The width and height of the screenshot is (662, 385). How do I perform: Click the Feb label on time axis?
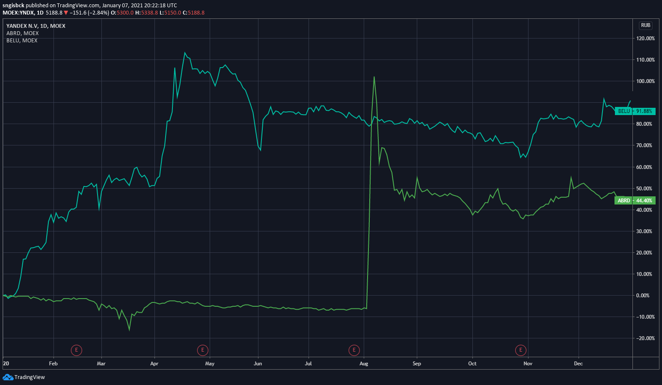pos(53,364)
